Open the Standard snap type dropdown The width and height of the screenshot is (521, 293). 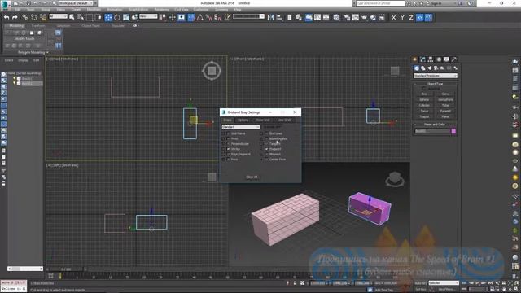241,127
